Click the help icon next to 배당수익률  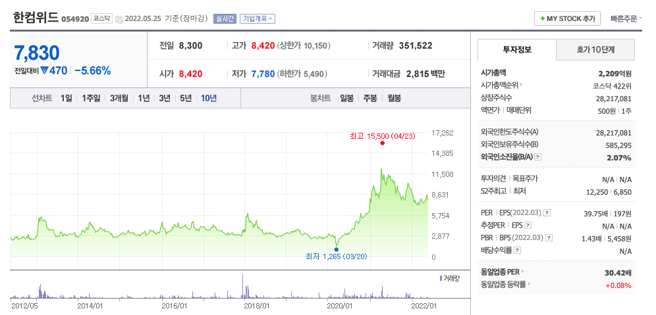tap(518, 251)
